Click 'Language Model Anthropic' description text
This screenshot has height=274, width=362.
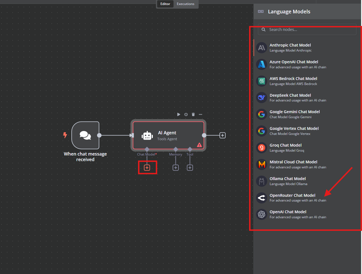pyautogui.click(x=291, y=50)
